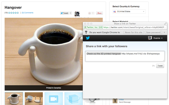Screen dimensions: 169x105
Task: Click Share a link with your followers heading
Action: coord(106,46)
